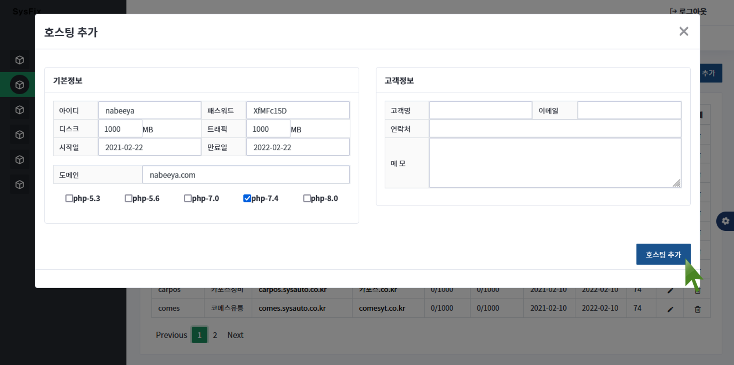Tick the php-8.0 checkbox
734x365 pixels.
click(307, 198)
